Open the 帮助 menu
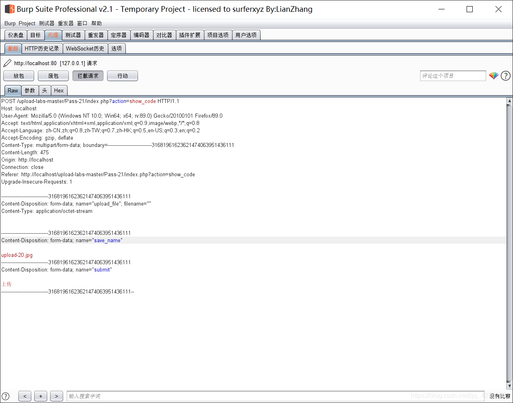Viewport: 513px width, 403px height. tap(96, 23)
